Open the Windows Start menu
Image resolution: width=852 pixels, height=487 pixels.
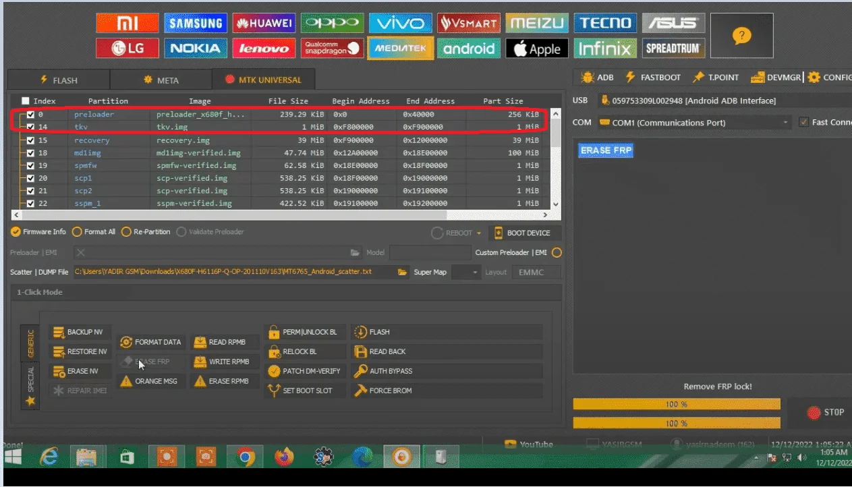click(13, 457)
